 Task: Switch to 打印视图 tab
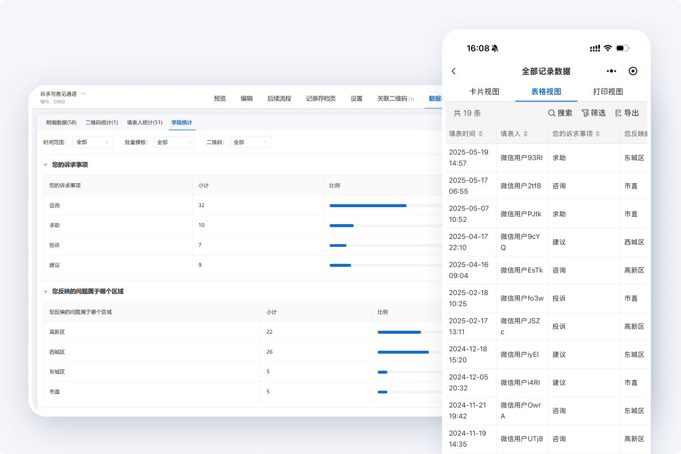tap(608, 91)
